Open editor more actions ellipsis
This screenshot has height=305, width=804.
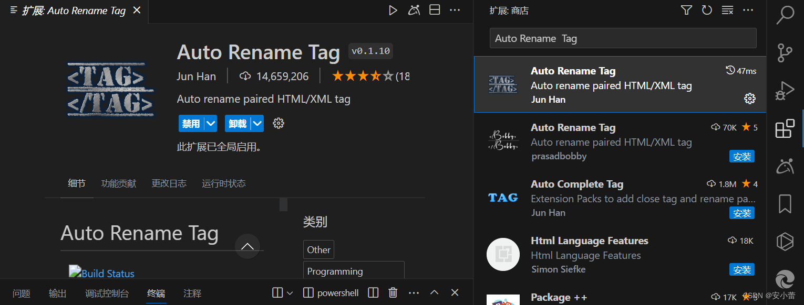click(455, 10)
